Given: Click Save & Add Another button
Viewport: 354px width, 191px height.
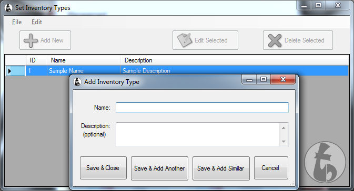Looking at the screenshot, I should [159, 168].
